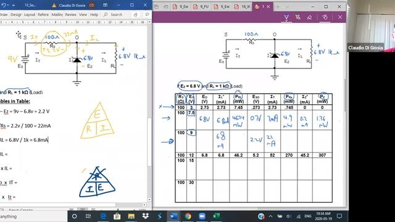
Task: Open Dropbox from the taskbar
Action: (x=146, y=216)
